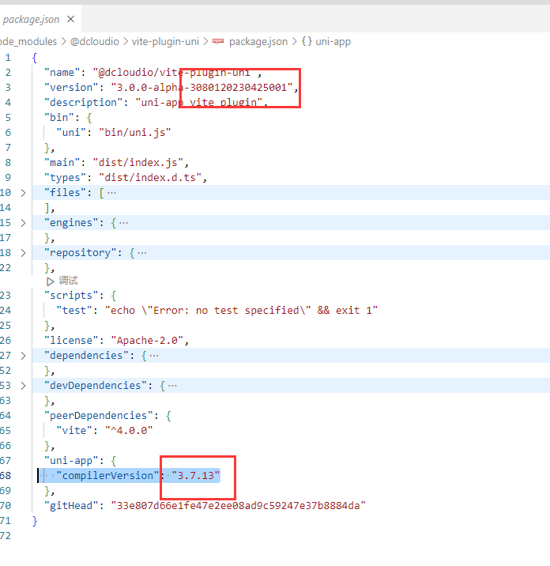Click line number 1 in the gutter
The image size is (550, 566).
[8, 58]
